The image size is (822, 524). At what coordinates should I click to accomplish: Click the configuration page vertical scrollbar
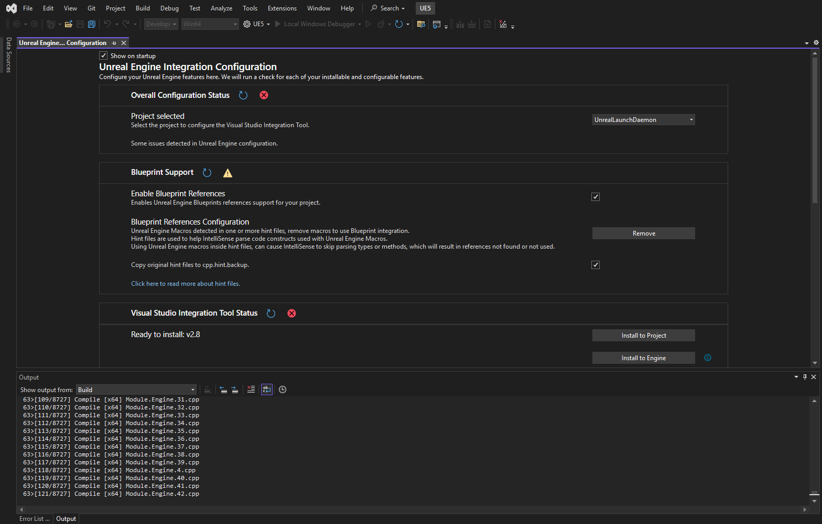[x=815, y=131]
